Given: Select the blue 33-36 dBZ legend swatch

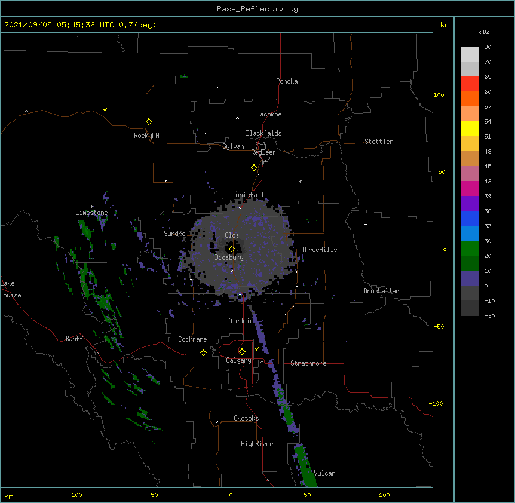Looking at the screenshot, I should [x=470, y=218].
